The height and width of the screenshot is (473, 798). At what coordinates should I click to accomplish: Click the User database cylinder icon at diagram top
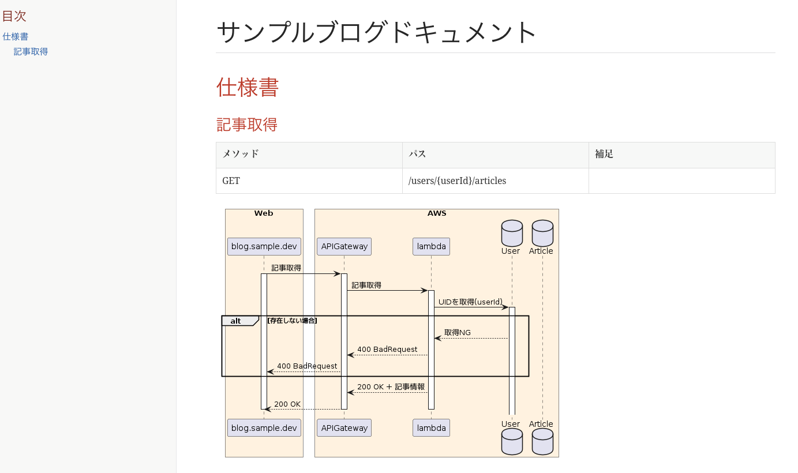pos(511,232)
